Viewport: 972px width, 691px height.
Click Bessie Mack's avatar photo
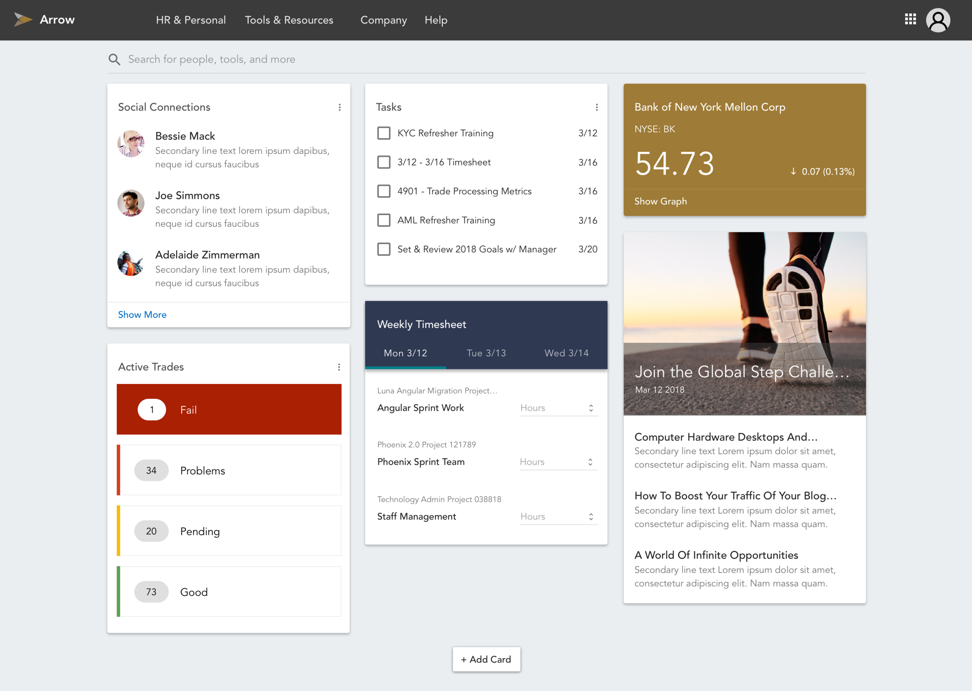coord(131,144)
